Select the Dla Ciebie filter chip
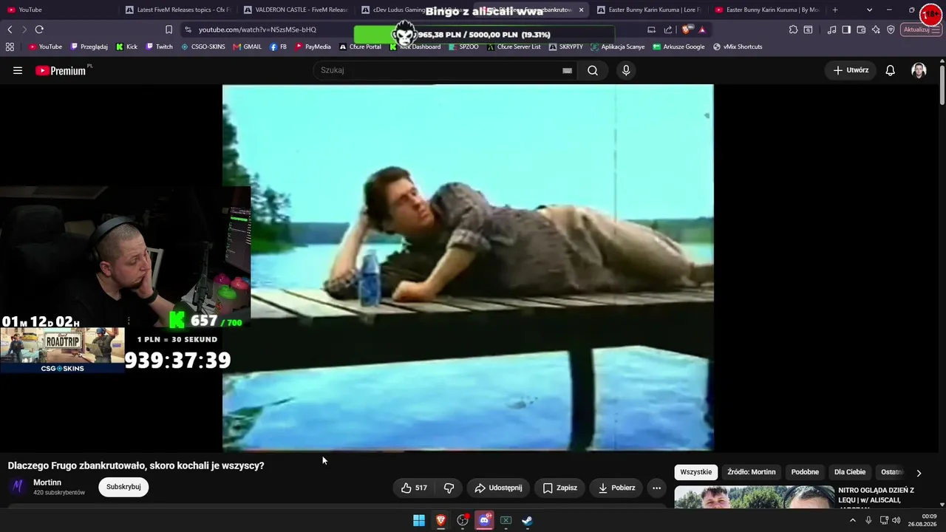946x532 pixels. [850, 472]
